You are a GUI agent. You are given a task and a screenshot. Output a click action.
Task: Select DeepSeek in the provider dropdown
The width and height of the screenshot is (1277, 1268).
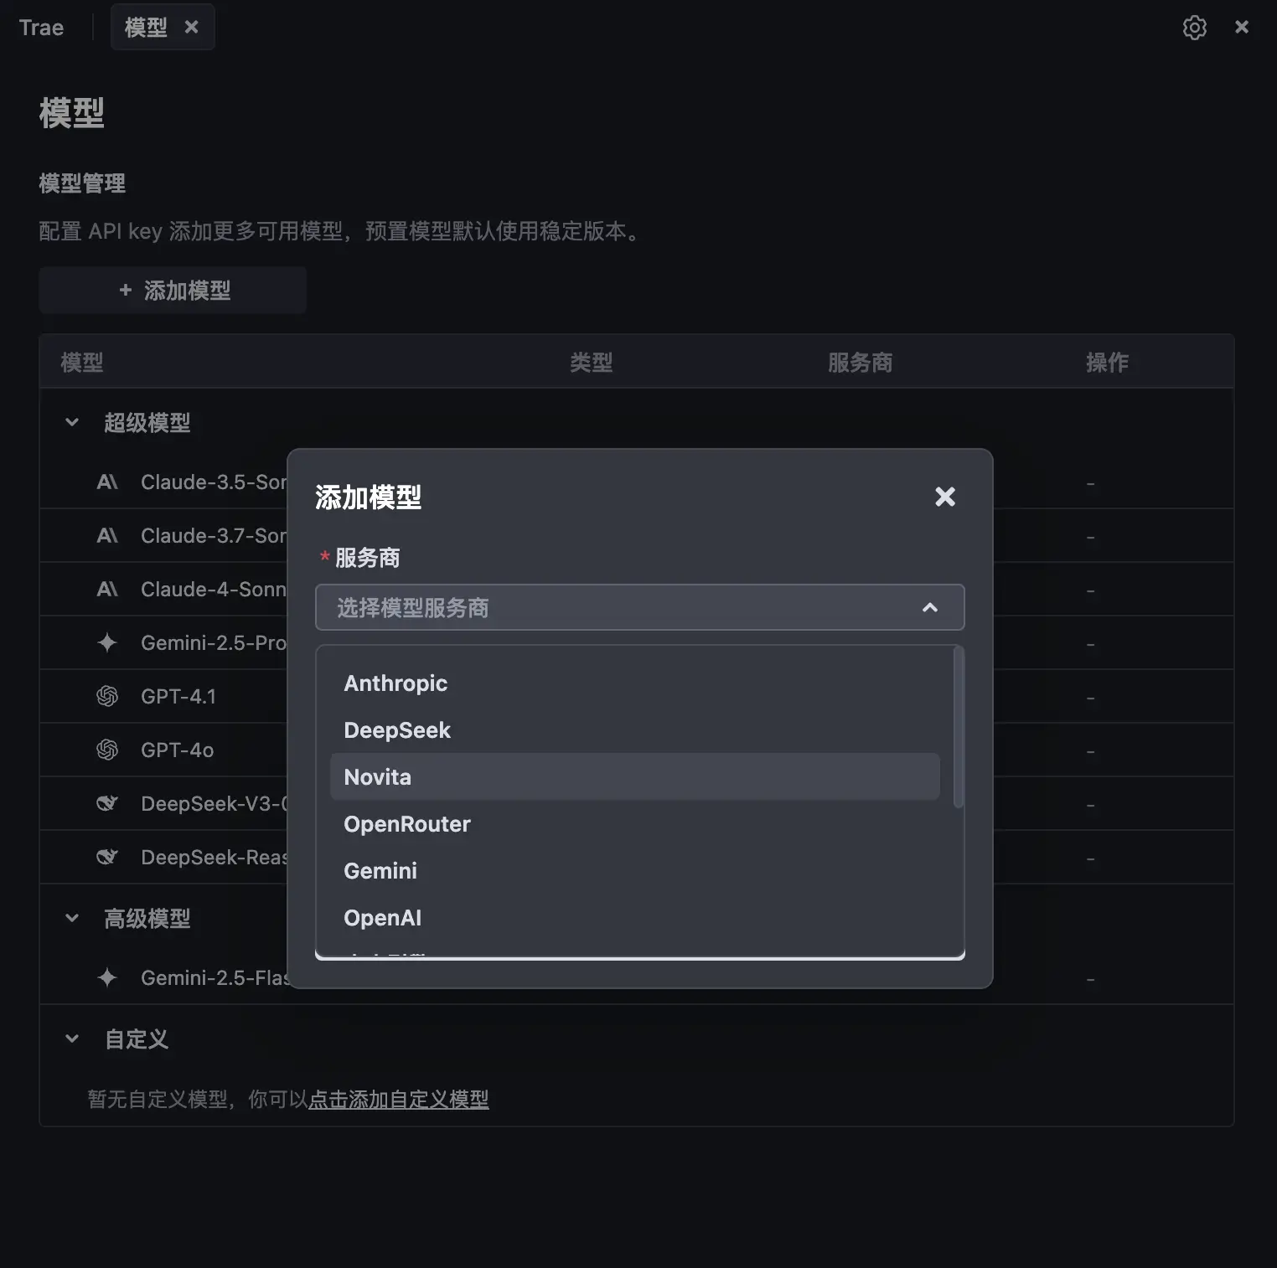point(397,730)
